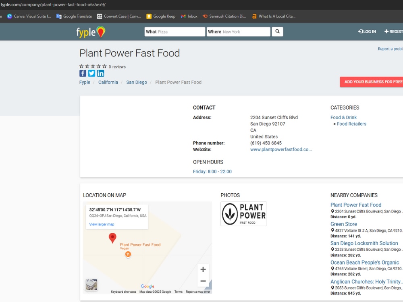
Task: Click the Plant Power Fast Food page heading
Action: 129,53
